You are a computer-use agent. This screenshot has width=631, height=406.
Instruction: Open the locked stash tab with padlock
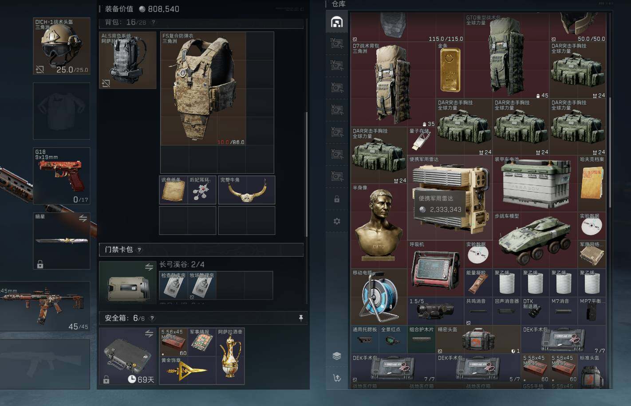[x=337, y=199]
